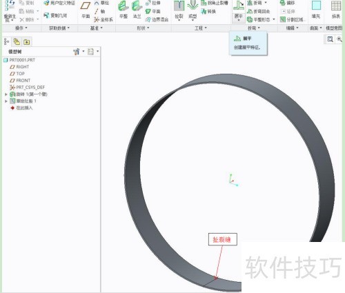Click the Coordinate System (坐标系) tool
Image resolution: width=345 pixels, height=293 pixels.
coord(103,20)
